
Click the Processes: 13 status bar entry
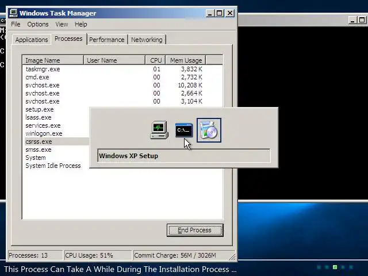coord(35,255)
